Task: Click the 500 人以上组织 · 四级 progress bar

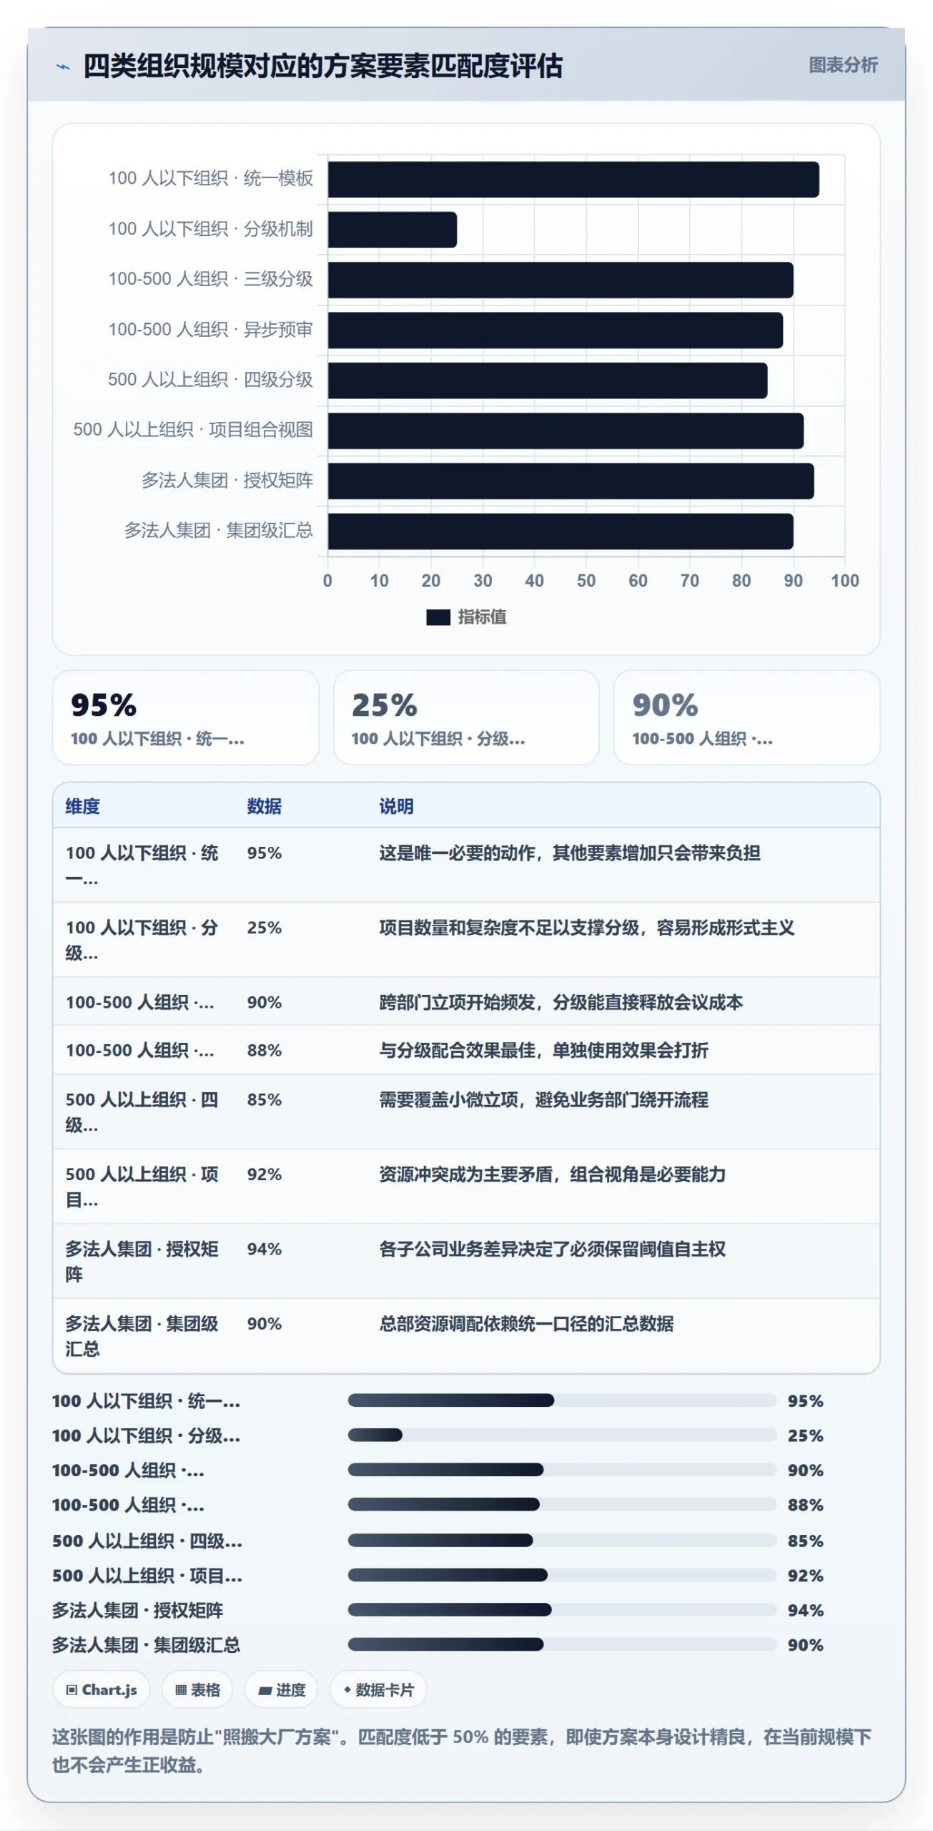Action: tap(562, 1540)
